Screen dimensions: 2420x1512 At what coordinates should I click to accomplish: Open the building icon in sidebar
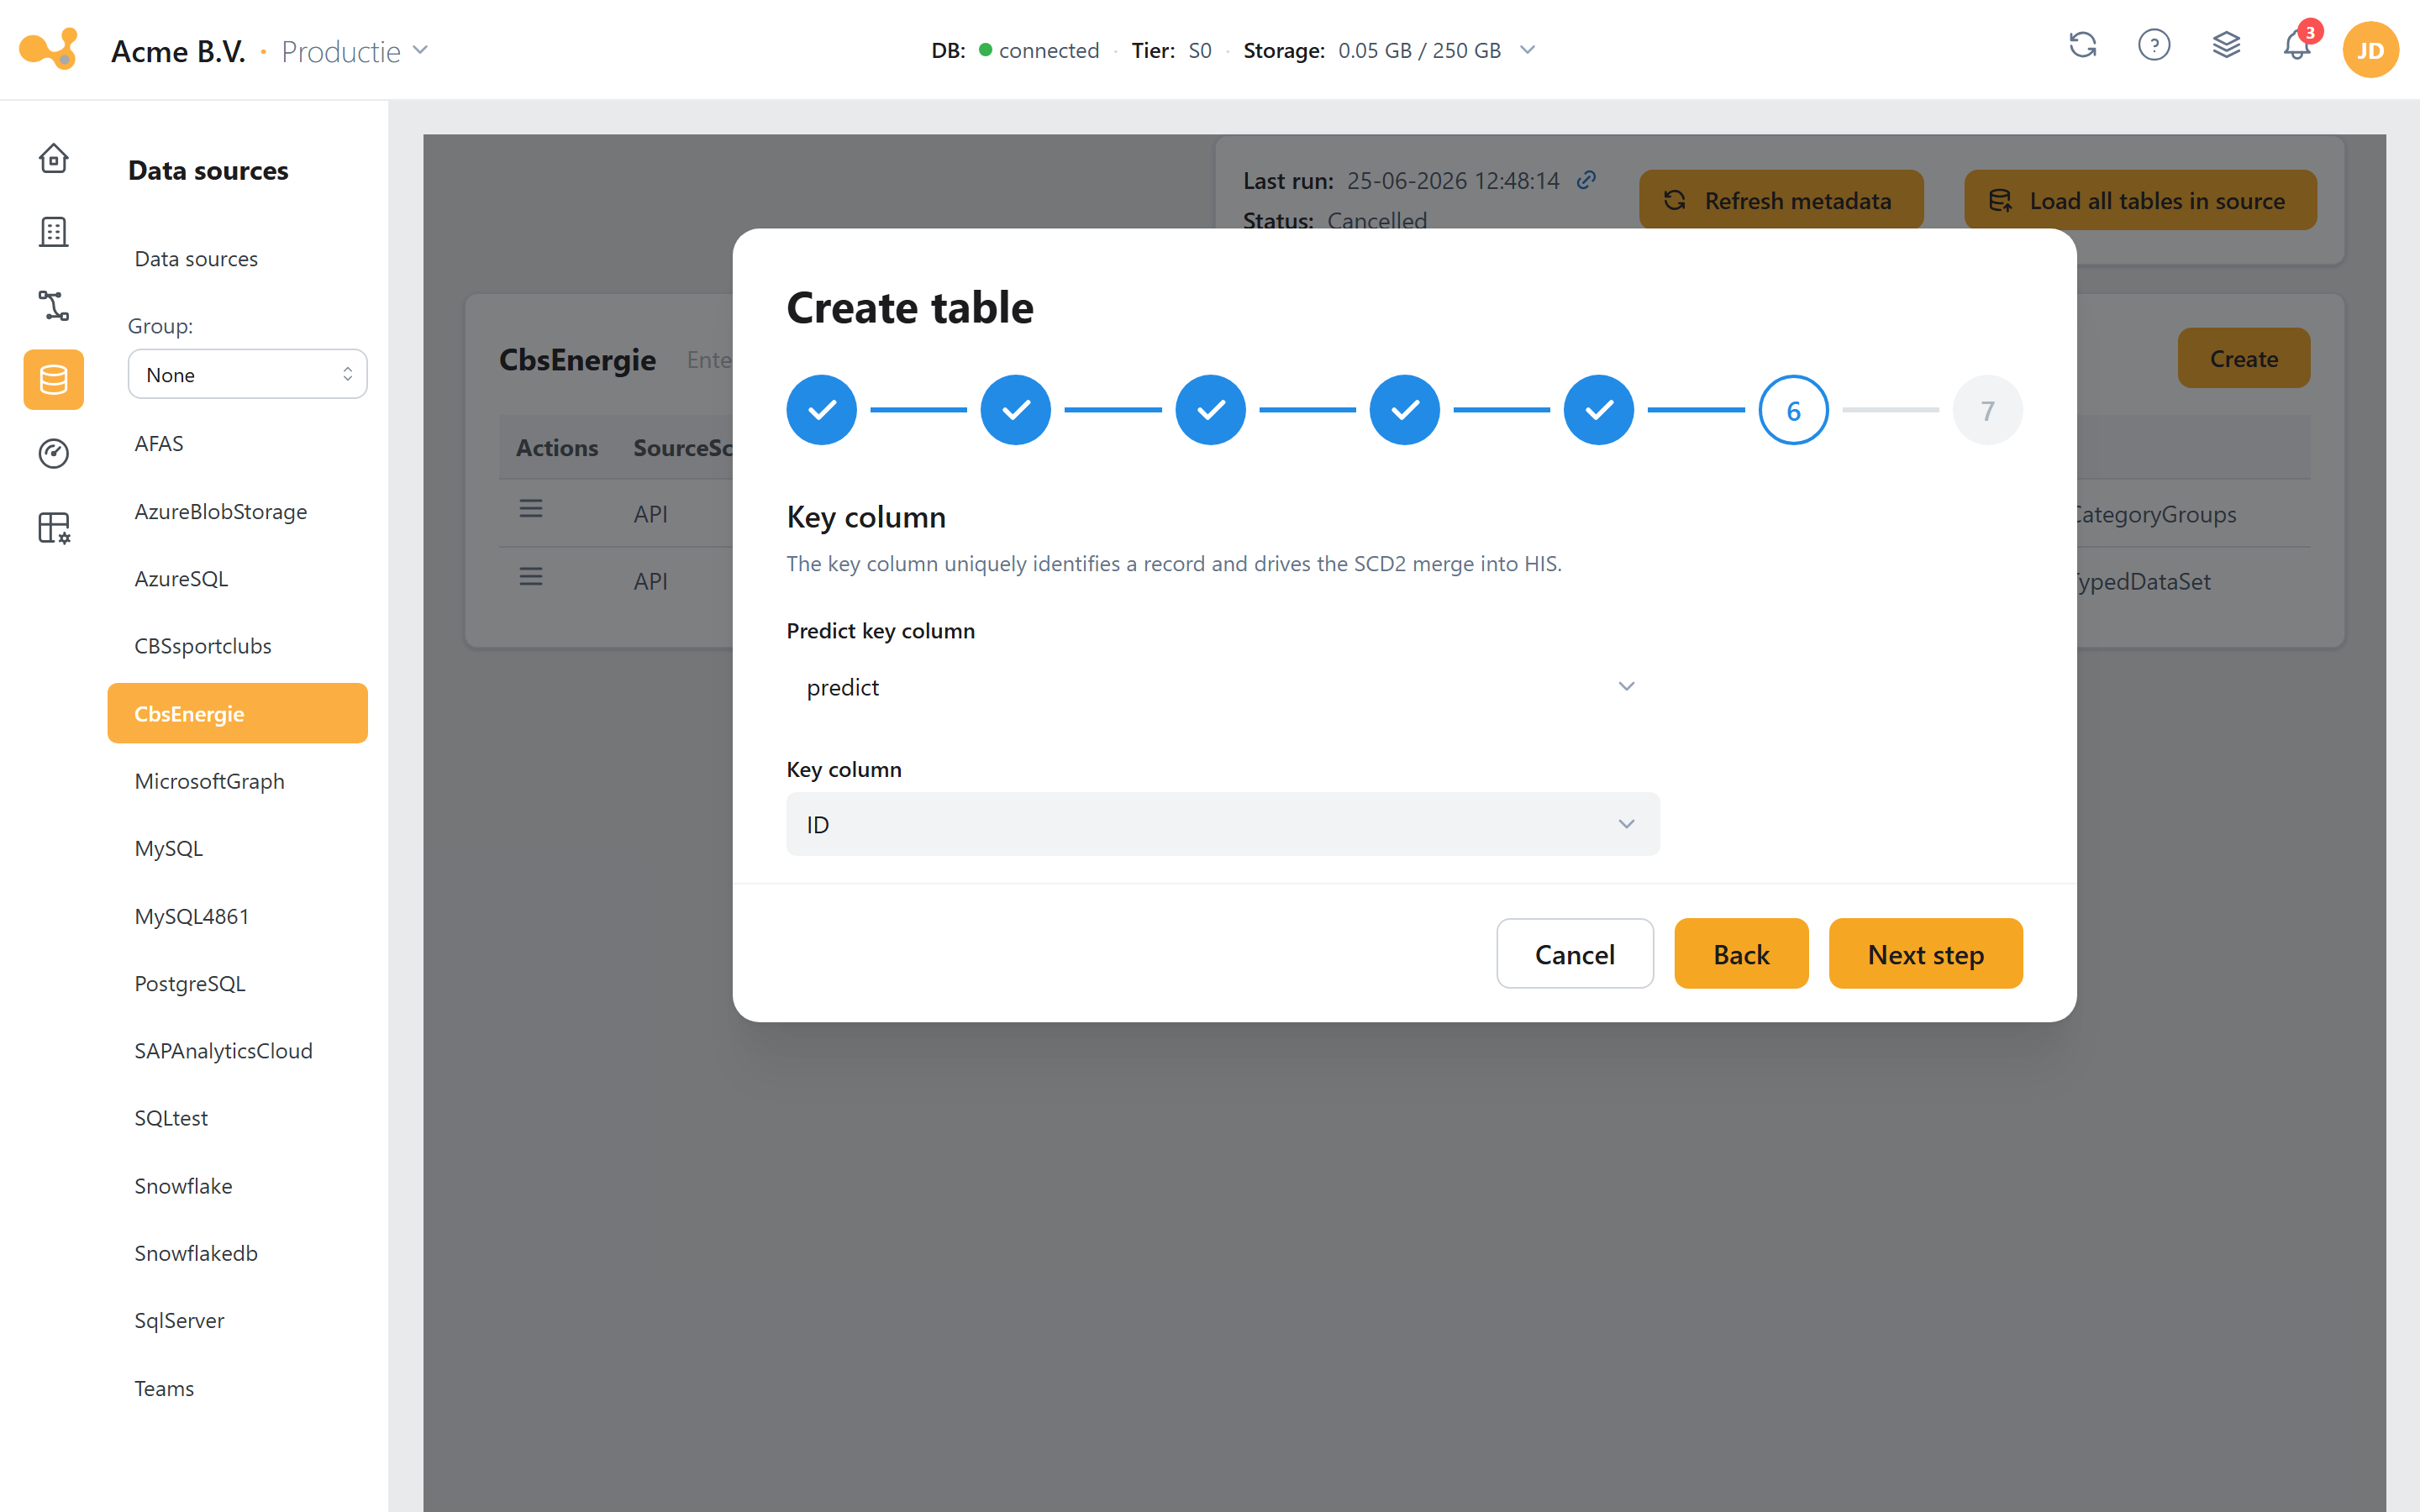pos(53,232)
